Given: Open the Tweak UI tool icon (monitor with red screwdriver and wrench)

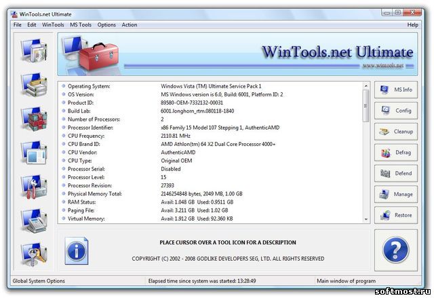Looking at the screenshot, I should point(34,187).
